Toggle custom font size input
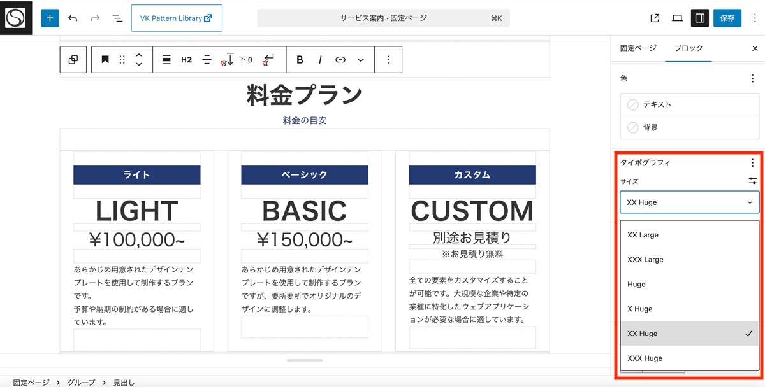 753,181
